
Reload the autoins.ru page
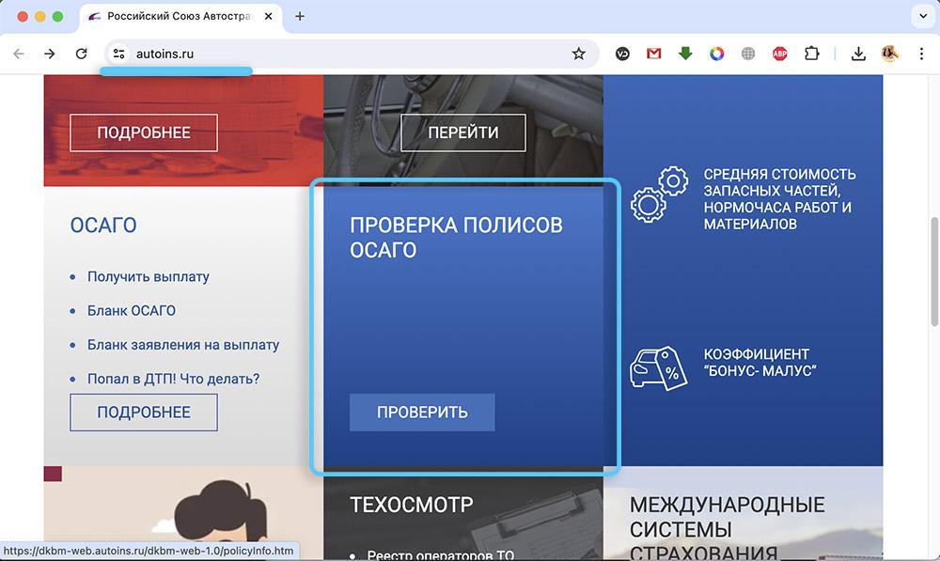[81, 54]
